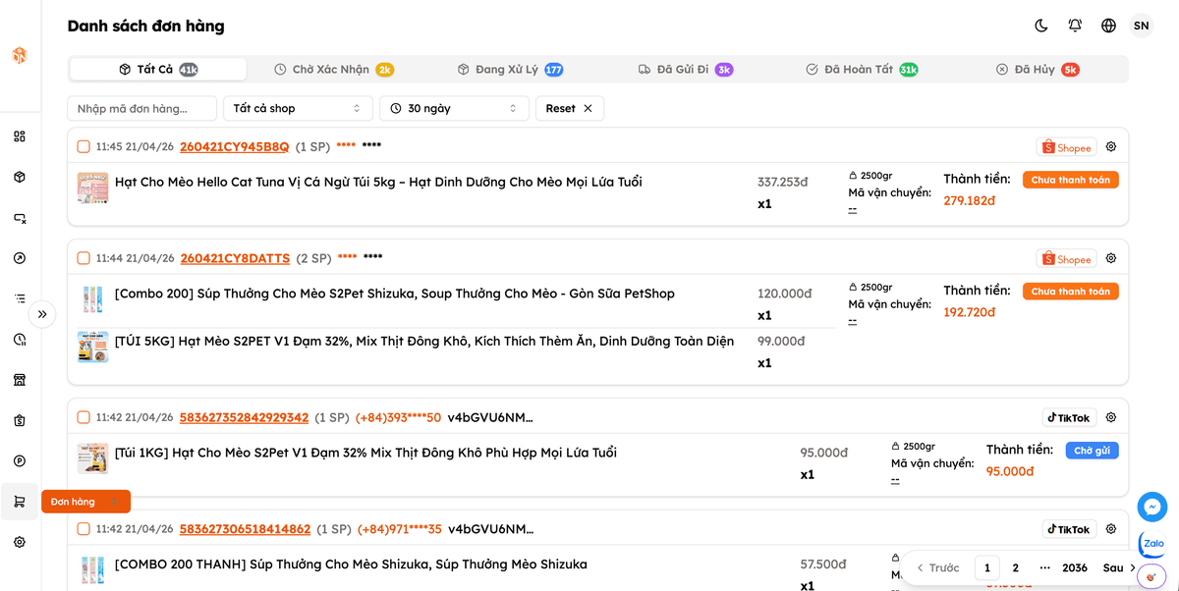The width and height of the screenshot is (1179, 591).
Task: Switch to the "Đang Xử Lý" tab
Action: click(510, 70)
